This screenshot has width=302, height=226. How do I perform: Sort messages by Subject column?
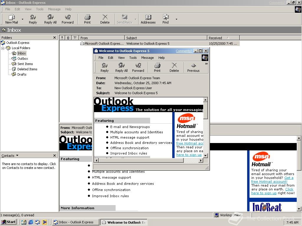(166, 38)
